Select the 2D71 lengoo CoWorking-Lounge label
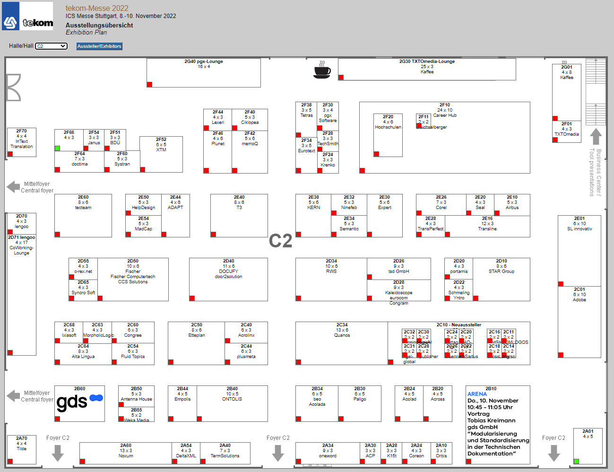614x472 pixels. tap(22, 245)
